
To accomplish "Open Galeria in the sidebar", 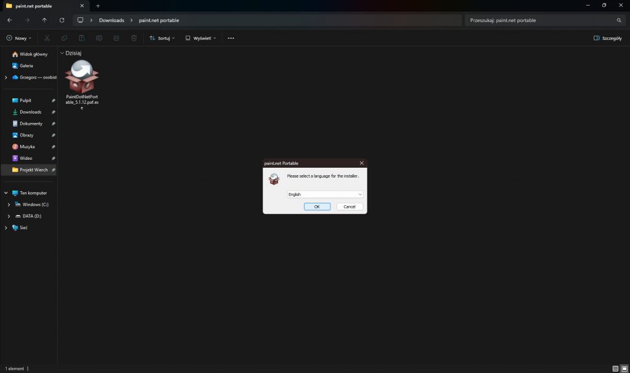I will (x=26, y=65).
